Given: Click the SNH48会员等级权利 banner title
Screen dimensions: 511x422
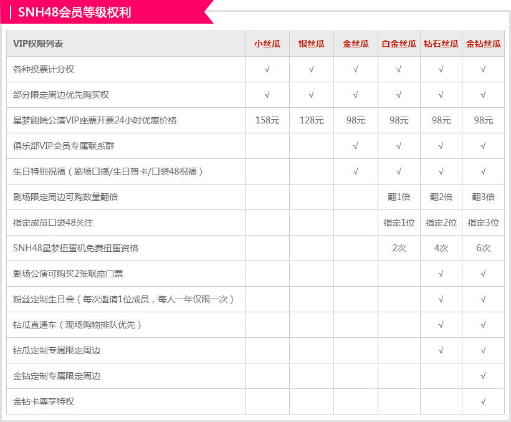Looking at the screenshot, I should click(x=74, y=12).
